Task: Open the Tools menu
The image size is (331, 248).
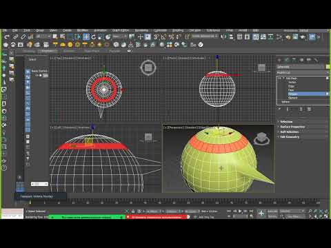Action: [27, 30]
